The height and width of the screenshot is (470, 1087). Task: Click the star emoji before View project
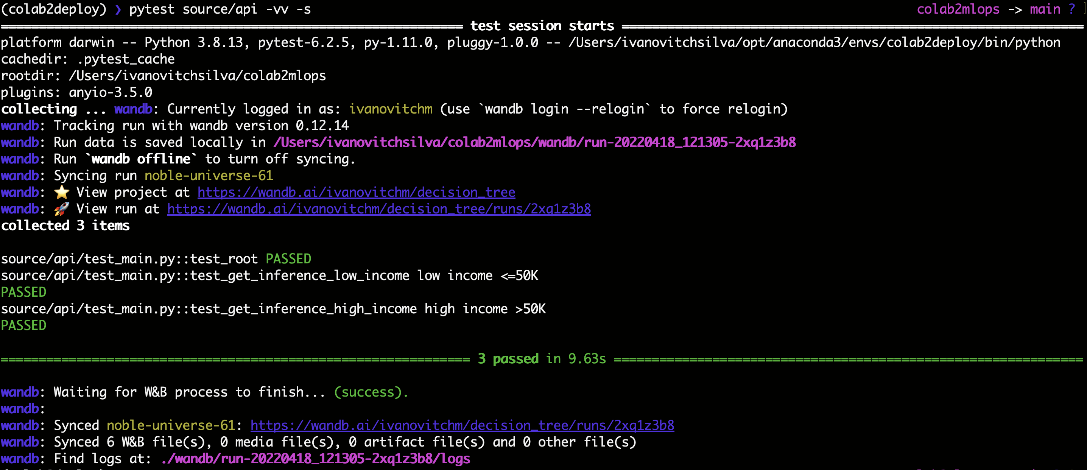(x=62, y=192)
